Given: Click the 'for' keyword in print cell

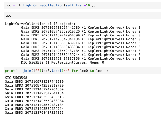Looking at the screenshot, I should [x=75, y=71].
